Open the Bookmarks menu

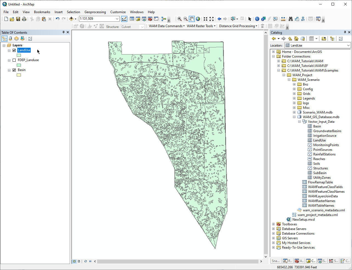pos(42,12)
